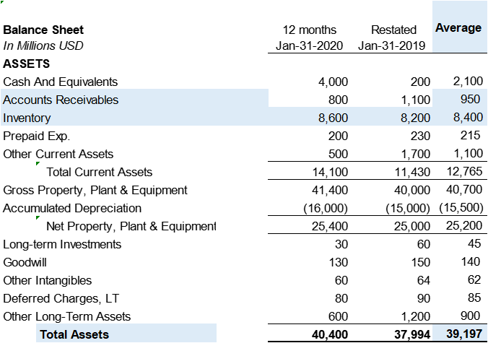Select the 'Other Intangibles' label
The image size is (488, 343).
tap(48, 280)
